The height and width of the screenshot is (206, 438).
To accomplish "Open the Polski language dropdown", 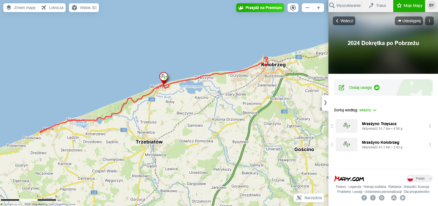I will click(420, 179).
